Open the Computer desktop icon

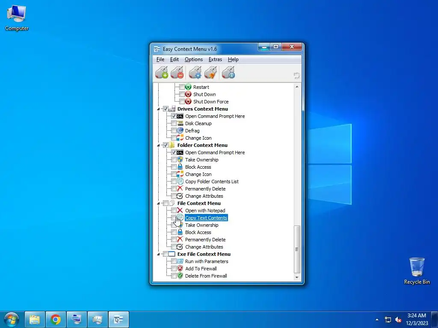point(17,18)
